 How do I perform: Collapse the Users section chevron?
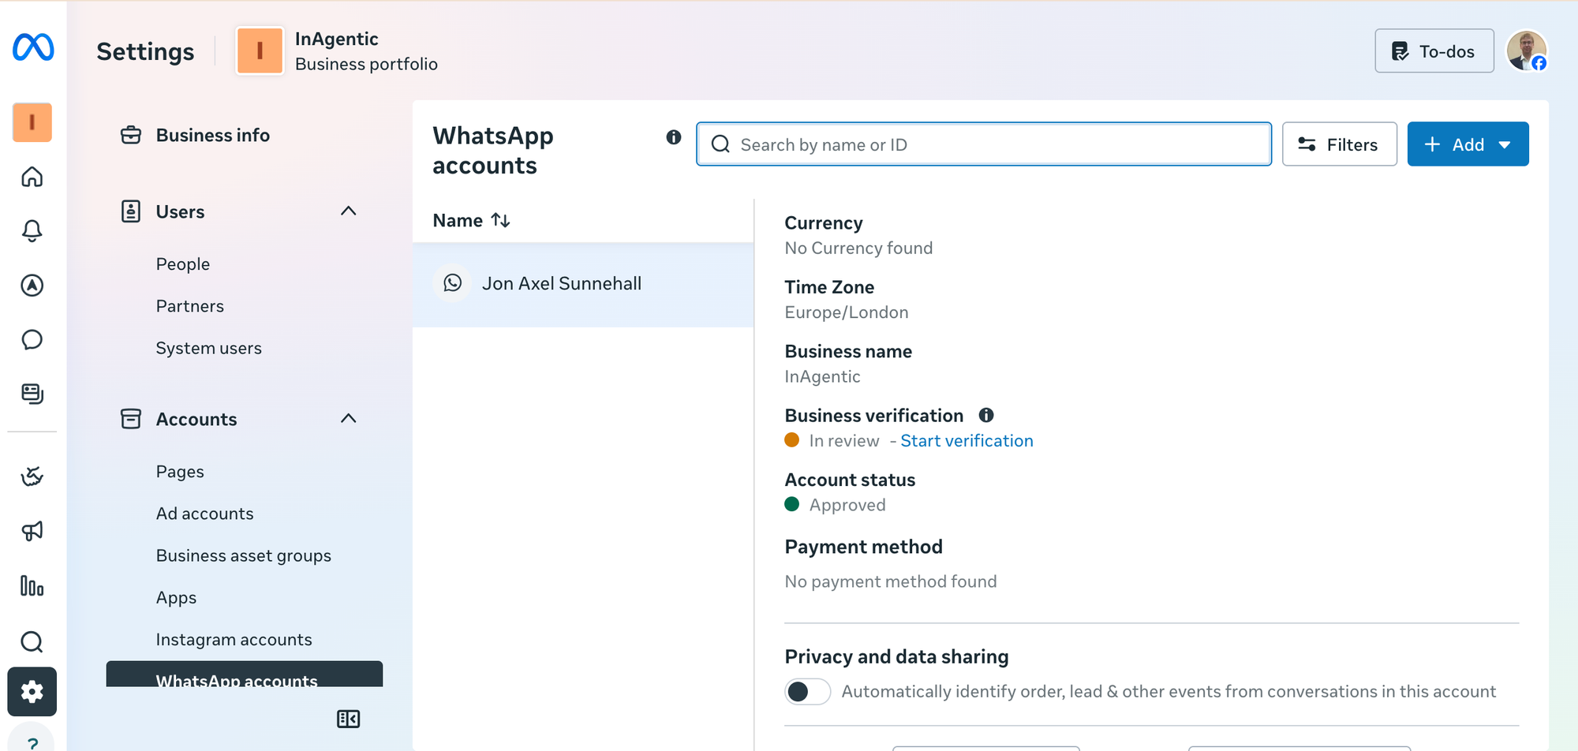point(349,211)
